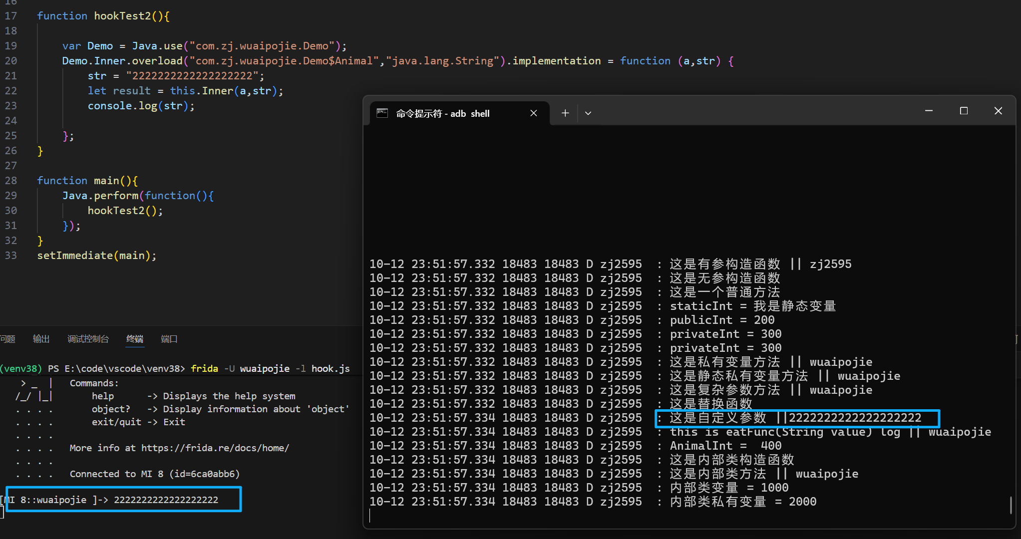Click line number 28 beside function main
Image resolution: width=1021 pixels, height=539 pixels.
11,181
